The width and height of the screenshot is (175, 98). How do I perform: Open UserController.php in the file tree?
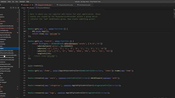[5, 37]
